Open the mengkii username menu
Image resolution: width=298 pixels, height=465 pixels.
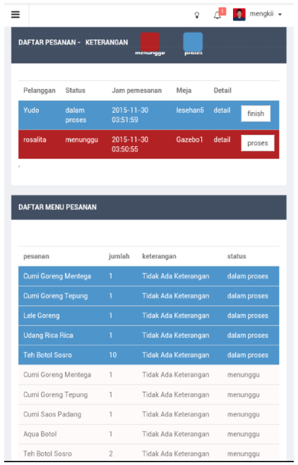261,14
